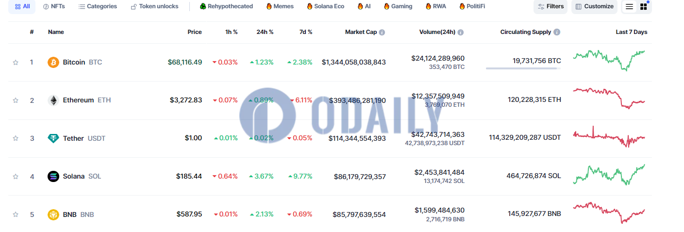
Task: Open the NFTs tab
Action: [54, 6]
